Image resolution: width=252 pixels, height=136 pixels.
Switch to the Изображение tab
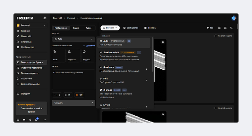61,28
